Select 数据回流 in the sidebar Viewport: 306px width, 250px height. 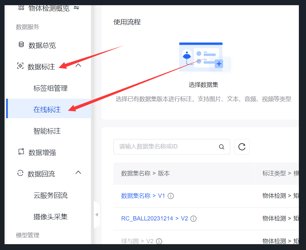click(41, 174)
